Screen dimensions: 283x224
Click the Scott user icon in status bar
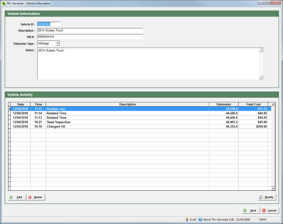(x=187, y=220)
